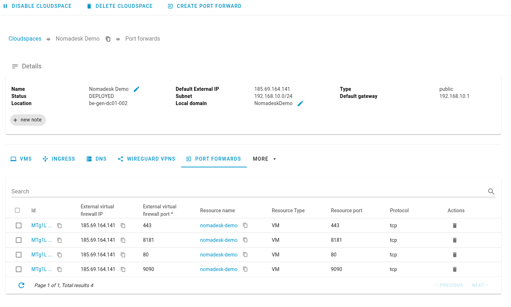Collapse the Details section header
Screen dimensions: 511x307
[27, 66]
